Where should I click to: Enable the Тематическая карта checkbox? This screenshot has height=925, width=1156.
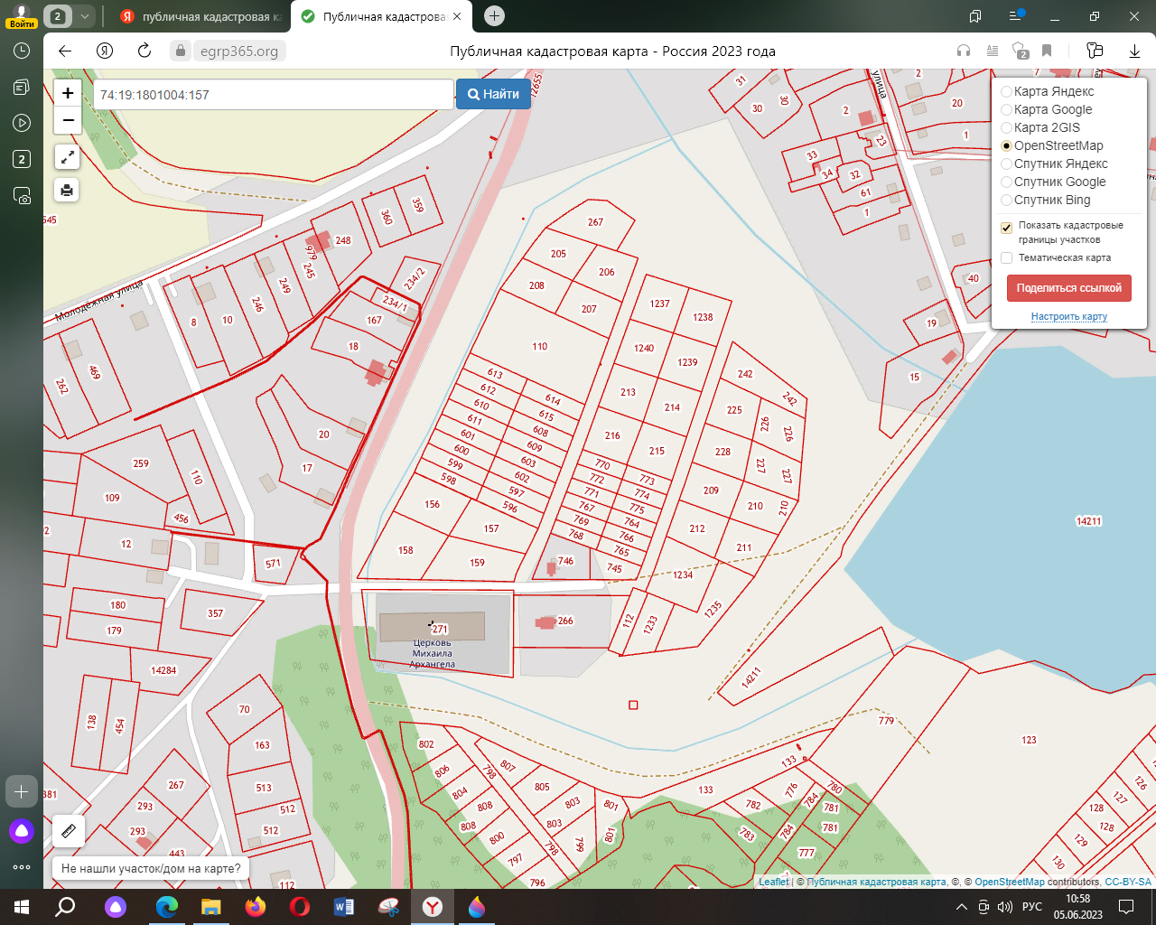[1007, 258]
